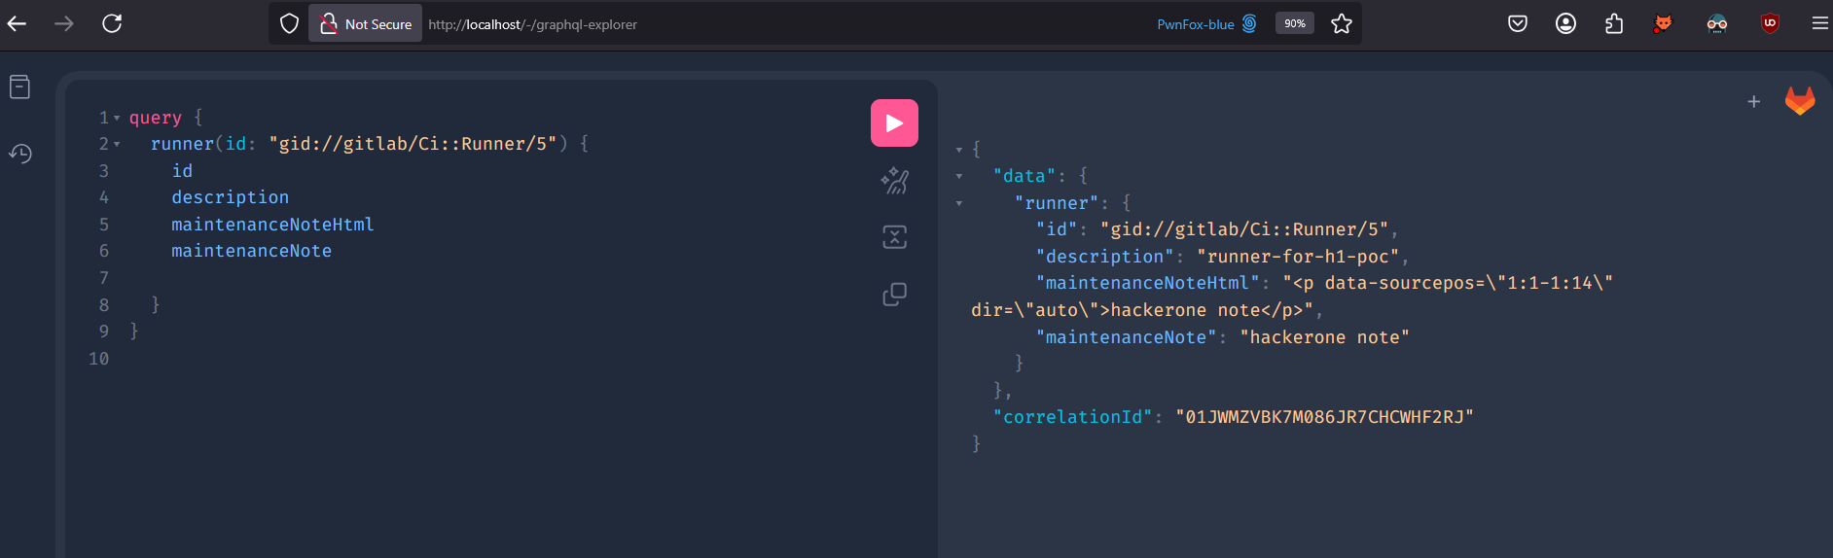
Task: Click the Merge fragments icon
Action: [894, 237]
